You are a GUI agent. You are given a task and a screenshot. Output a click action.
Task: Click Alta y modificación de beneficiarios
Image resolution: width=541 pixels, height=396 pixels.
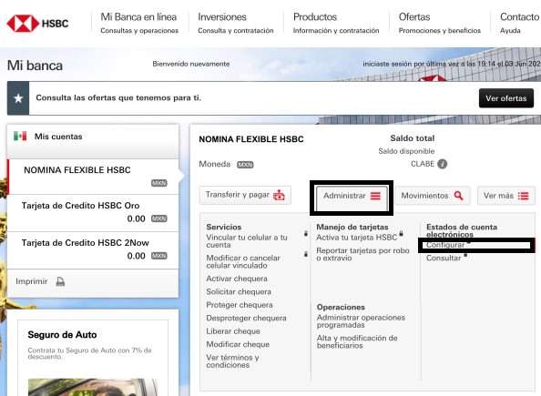[357, 342]
